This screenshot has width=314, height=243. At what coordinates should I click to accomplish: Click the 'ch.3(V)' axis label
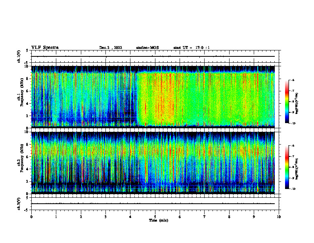19,204
